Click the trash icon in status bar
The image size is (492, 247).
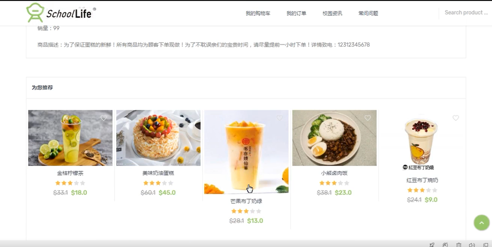459,245
